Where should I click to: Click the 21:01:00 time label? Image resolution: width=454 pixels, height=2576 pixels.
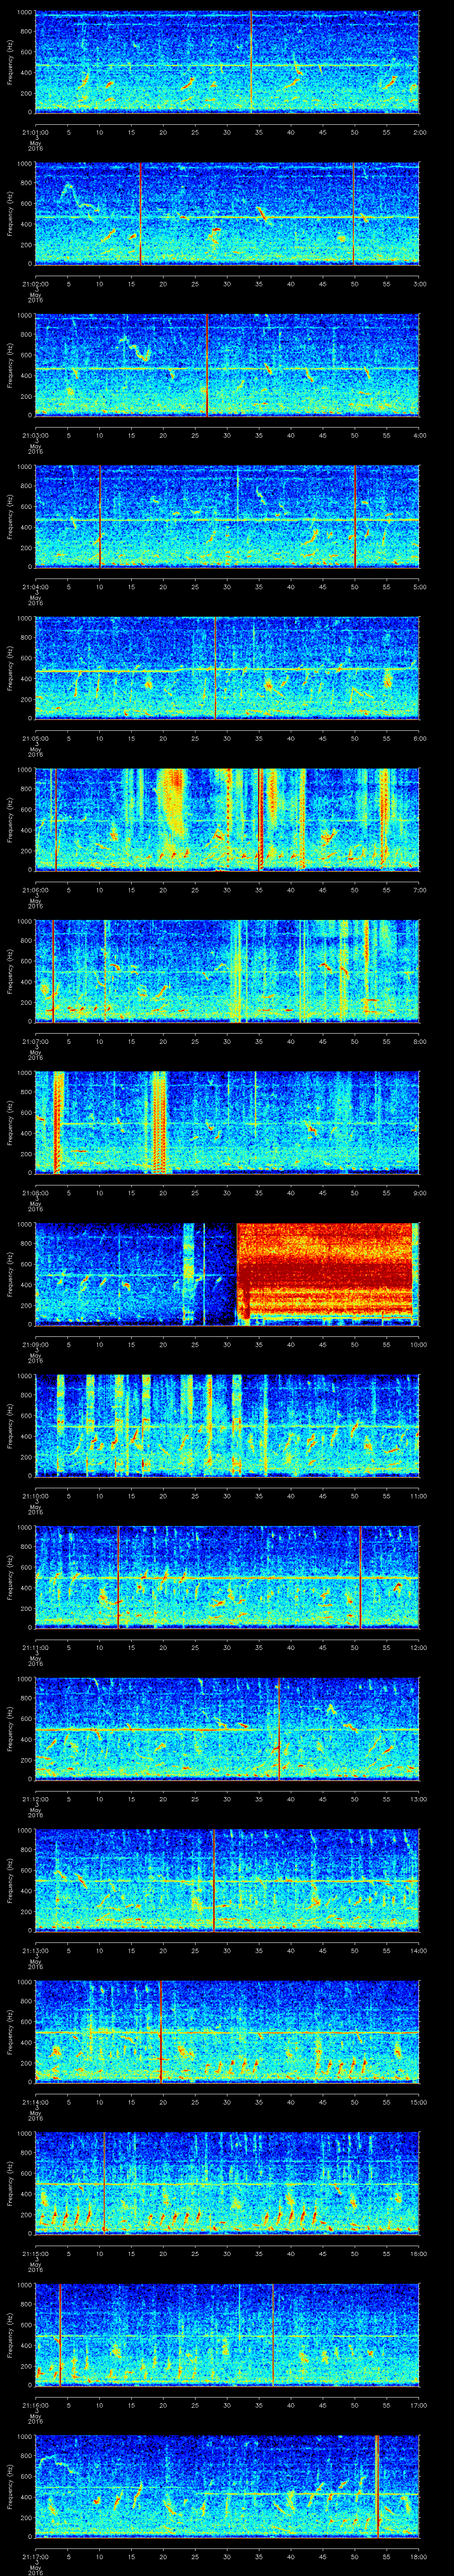click(x=35, y=131)
